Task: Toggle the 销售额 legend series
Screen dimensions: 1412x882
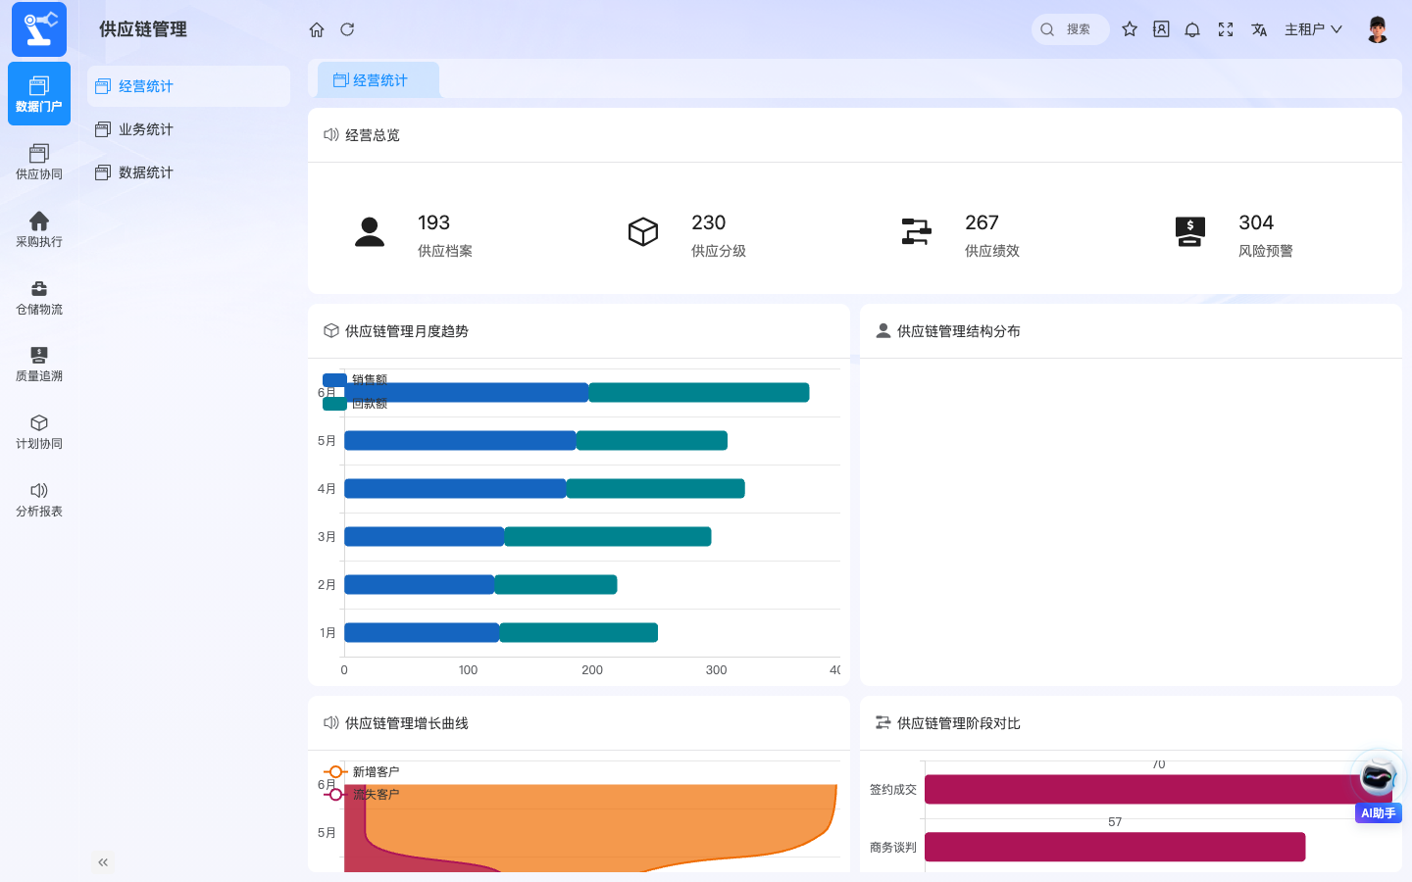Action: [355, 380]
